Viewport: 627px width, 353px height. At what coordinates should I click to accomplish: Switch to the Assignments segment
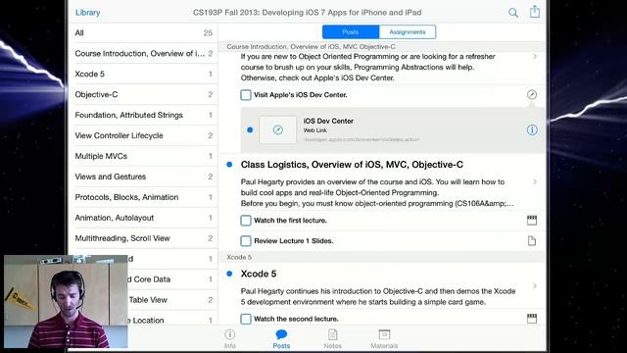tap(408, 32)
